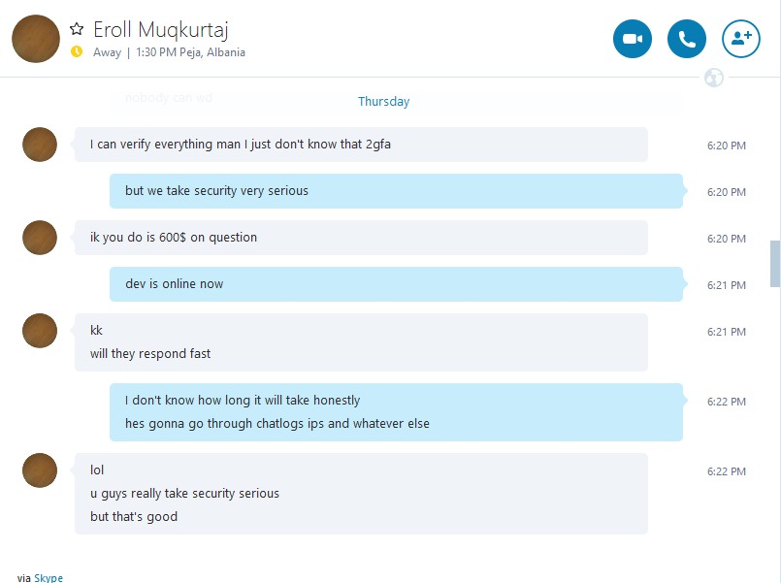Click the 6:22 PM timestamp by 'lol' message
The height and width of the screenshot is (583, 781).
(727, 471)
